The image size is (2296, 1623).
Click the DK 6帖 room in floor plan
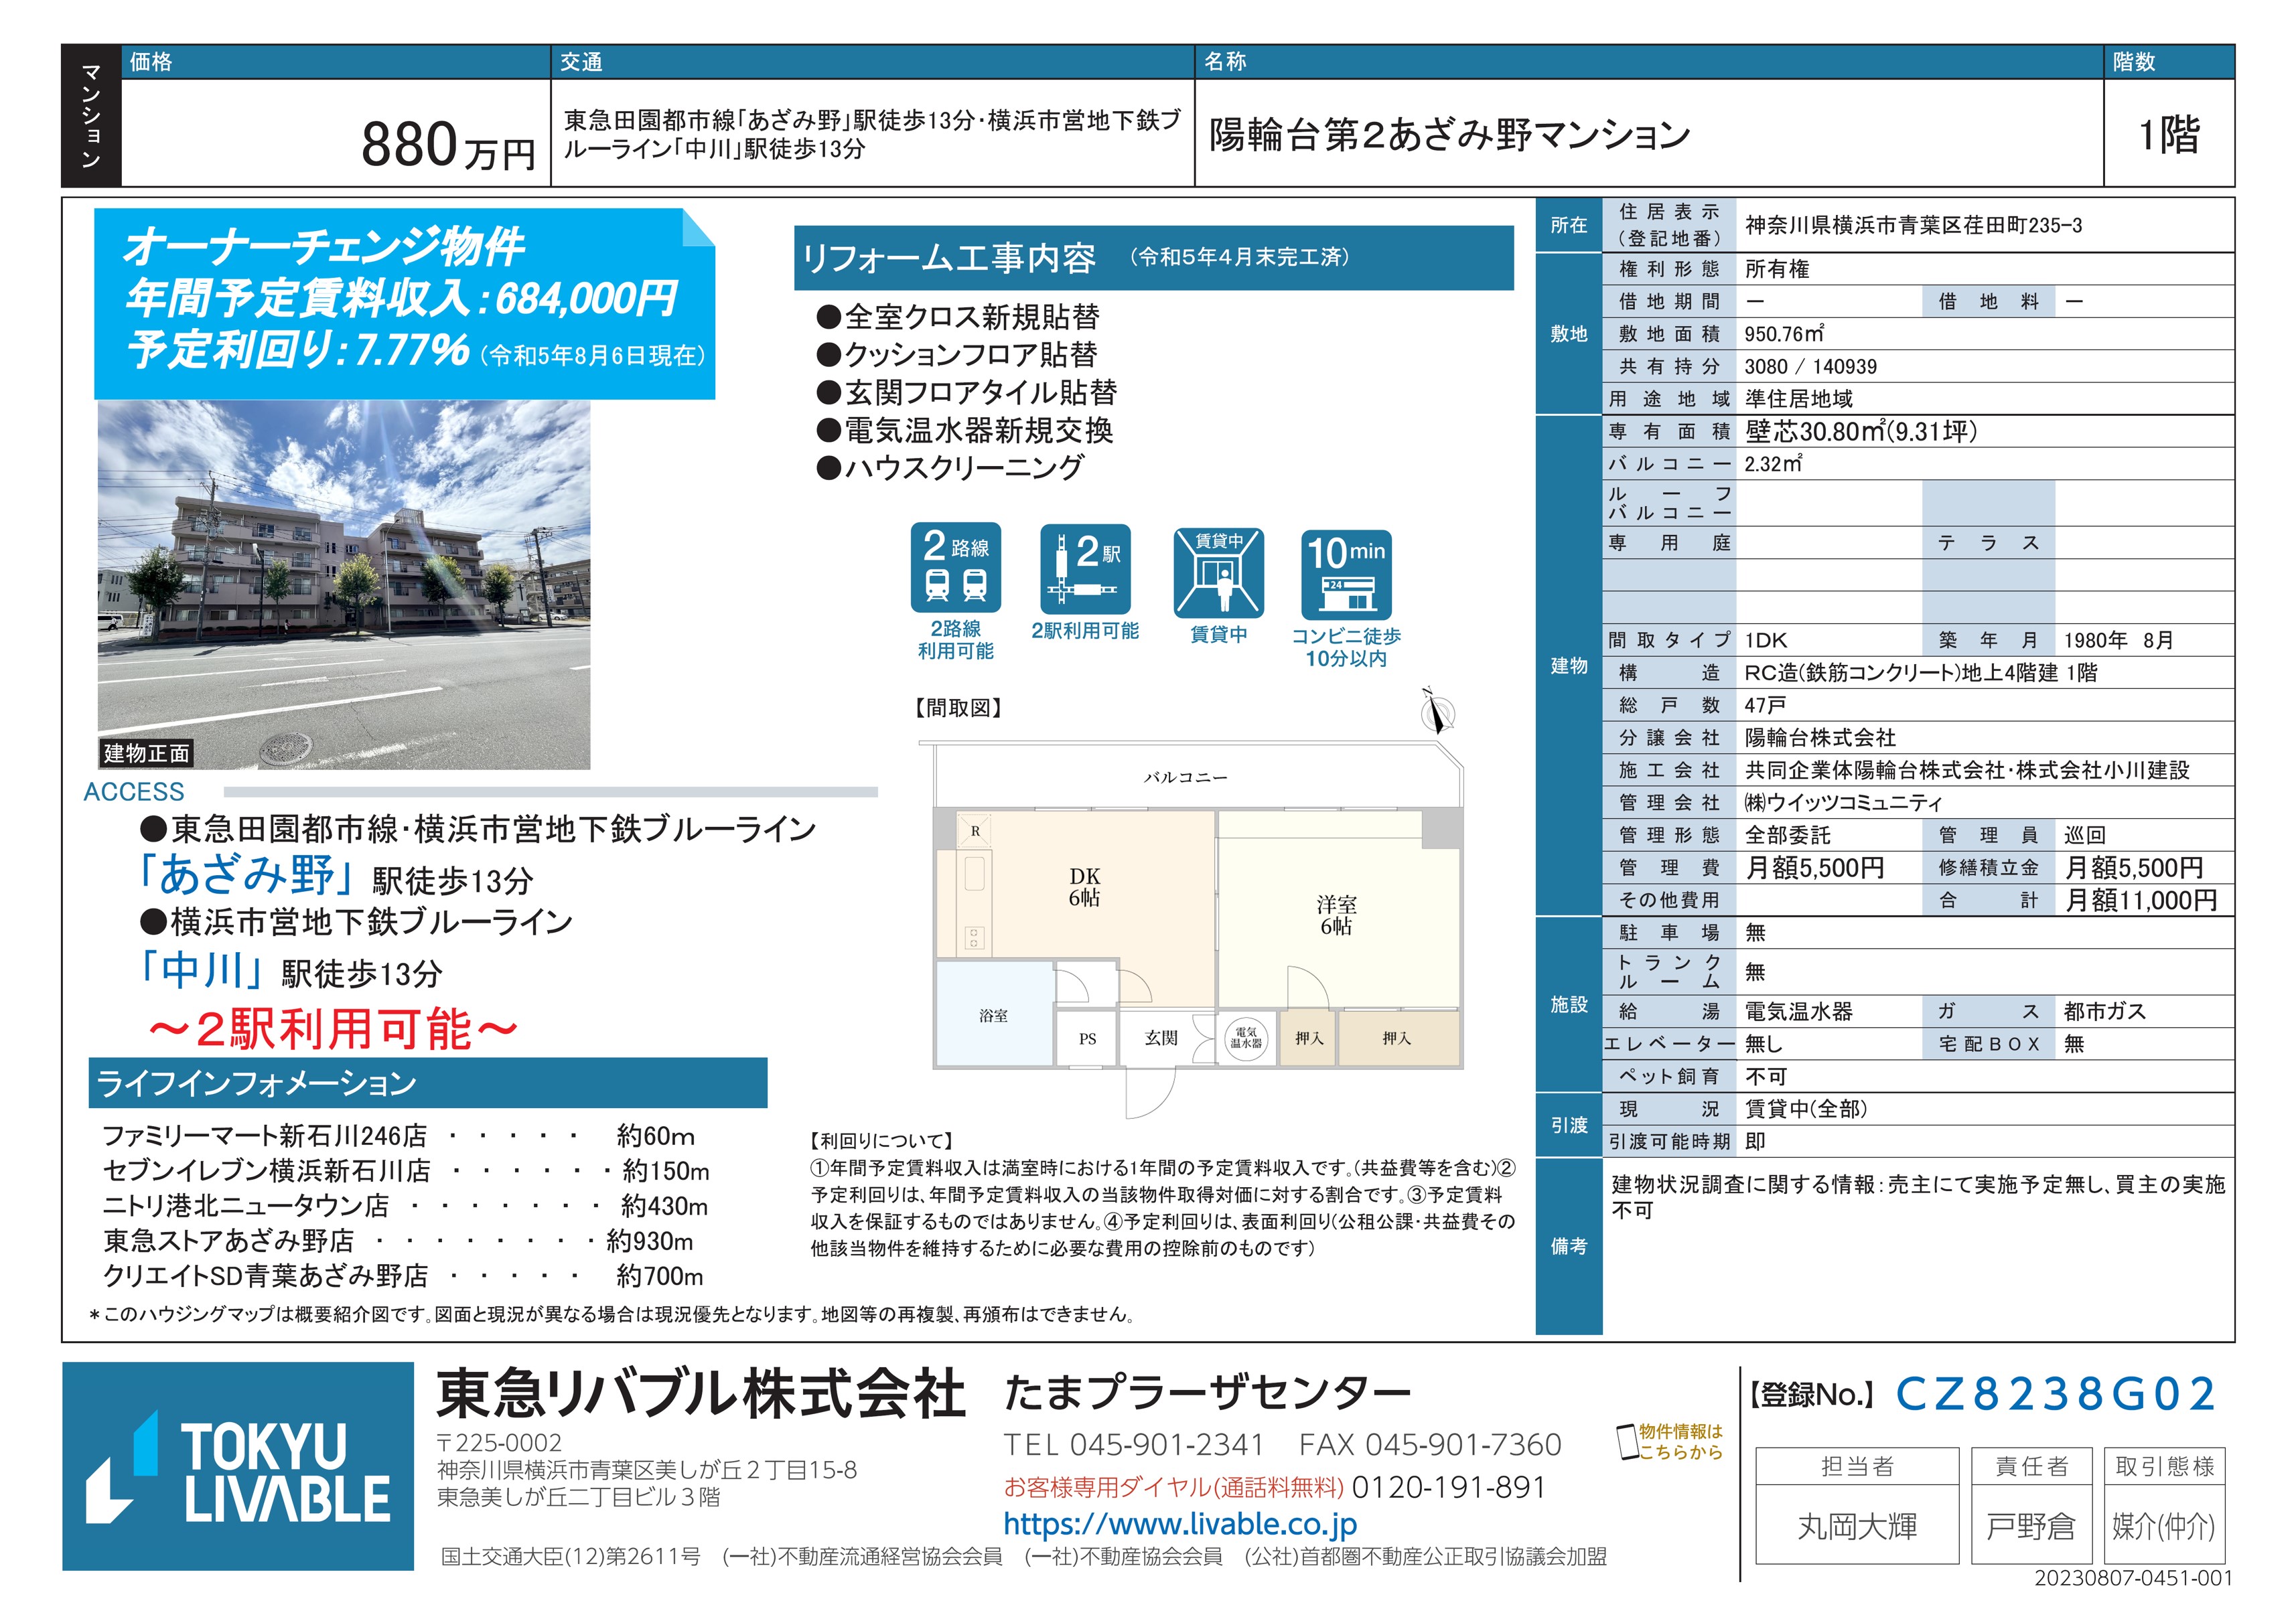1084,886
